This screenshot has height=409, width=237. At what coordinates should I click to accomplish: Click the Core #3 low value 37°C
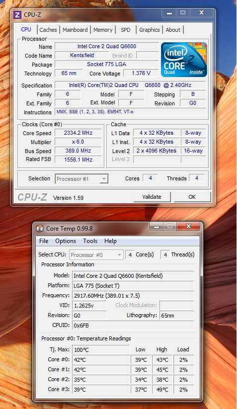[x=141, y=390]
